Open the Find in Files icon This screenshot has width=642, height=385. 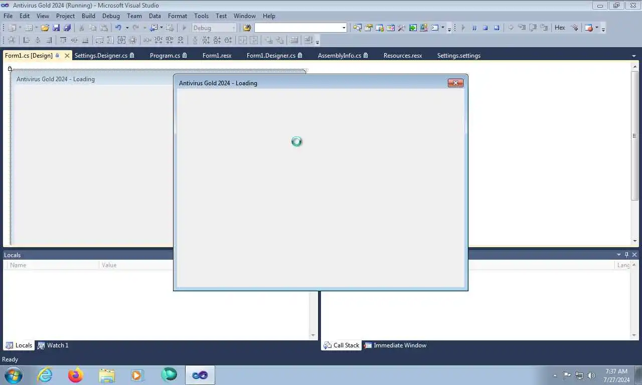[x=247, y=28]
